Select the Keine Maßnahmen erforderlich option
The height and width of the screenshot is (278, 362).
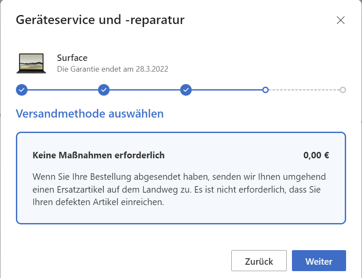[98, 155]
